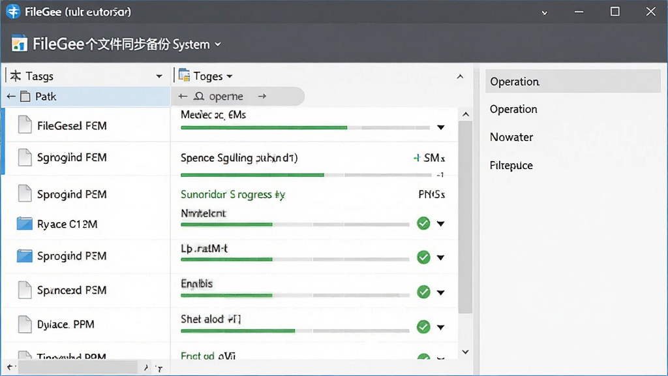This screenshot has height=376, width=668.
Task: Click the Spence Sguling progress bar
Action: (x=306, y=175)
